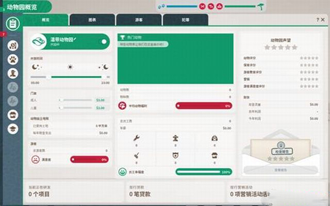
Task: Click the popular animals hint message
Action: click(x=143, y=44)
